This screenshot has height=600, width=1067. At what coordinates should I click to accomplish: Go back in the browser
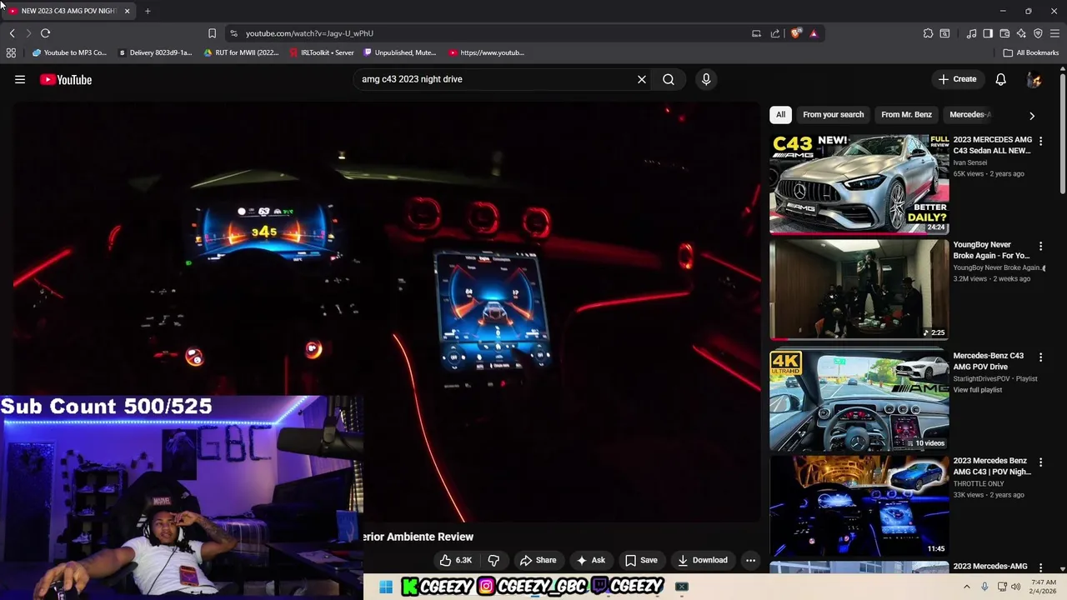pyautogui.click(x=12, y=33)
